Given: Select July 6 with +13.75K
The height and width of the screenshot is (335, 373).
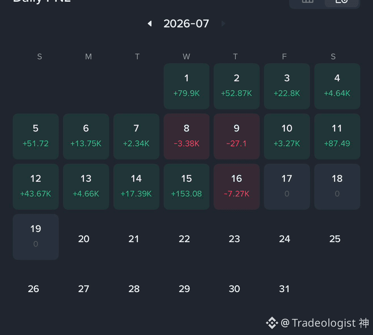Looking at the screenshot, I should pos(86,136).
